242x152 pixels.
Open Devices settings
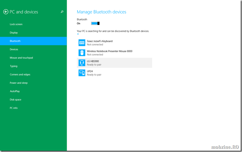pos(14,50)
